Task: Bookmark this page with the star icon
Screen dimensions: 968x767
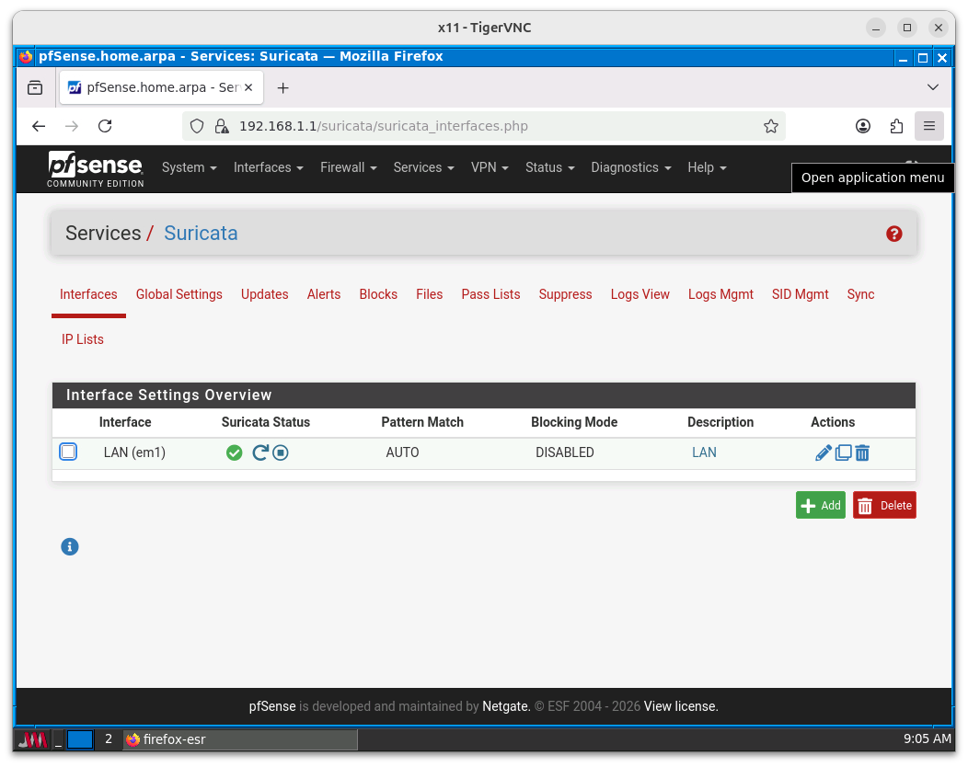Action: click(770, 127)
